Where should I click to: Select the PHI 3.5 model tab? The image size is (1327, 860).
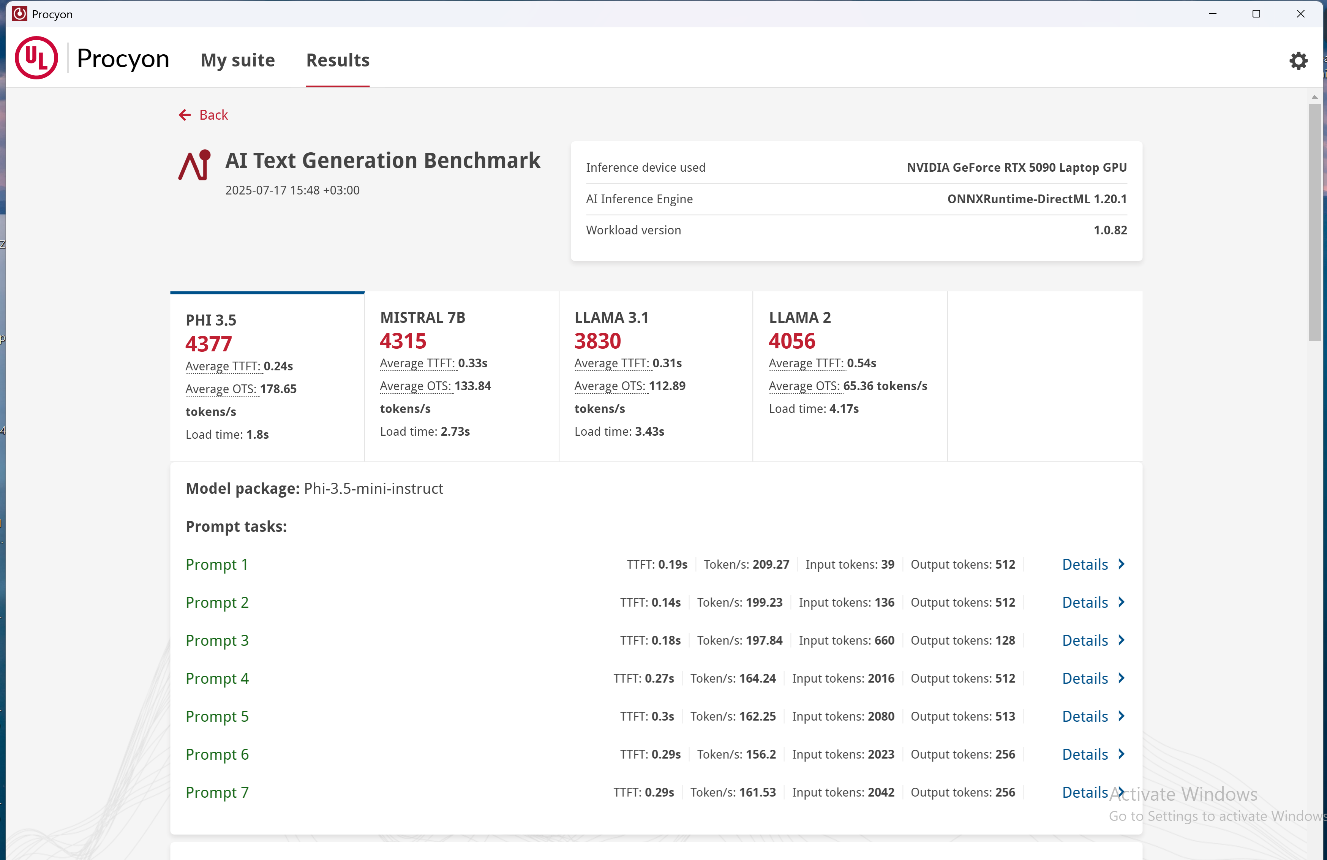click(x=268, y=376)
